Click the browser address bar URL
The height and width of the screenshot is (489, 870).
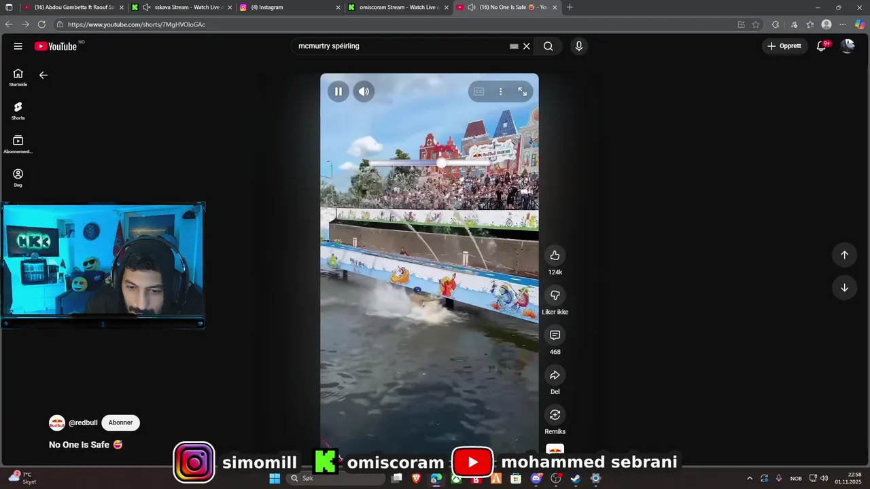[x=136, y=24]
